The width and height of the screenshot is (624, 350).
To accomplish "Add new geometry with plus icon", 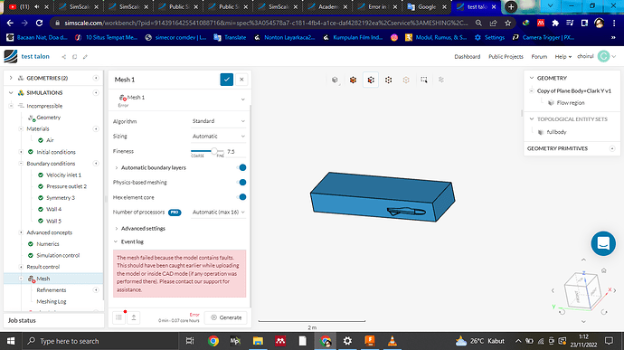I will [96, 78].
